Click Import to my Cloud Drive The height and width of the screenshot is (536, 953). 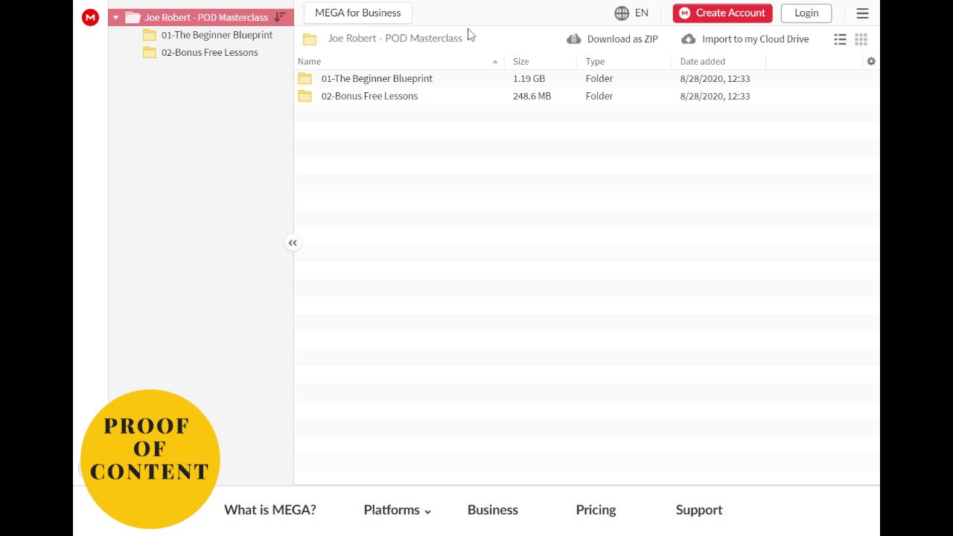coord(745,39)
